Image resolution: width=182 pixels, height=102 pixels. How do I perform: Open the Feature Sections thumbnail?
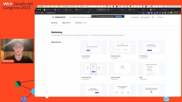click(x=122, y=48)
